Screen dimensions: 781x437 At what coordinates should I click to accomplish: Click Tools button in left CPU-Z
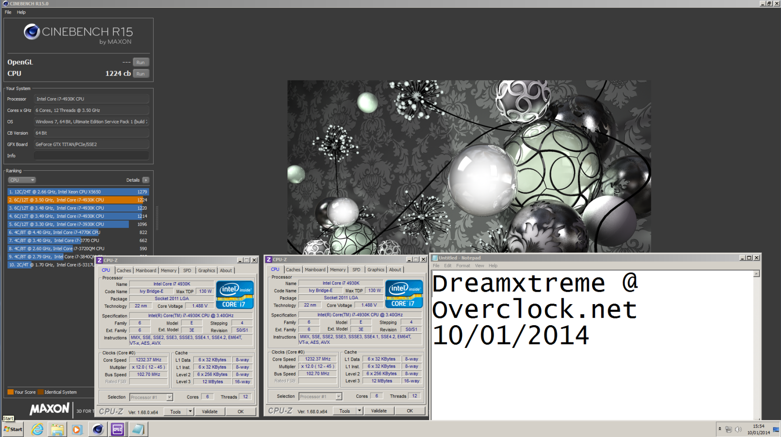(175, 411)
